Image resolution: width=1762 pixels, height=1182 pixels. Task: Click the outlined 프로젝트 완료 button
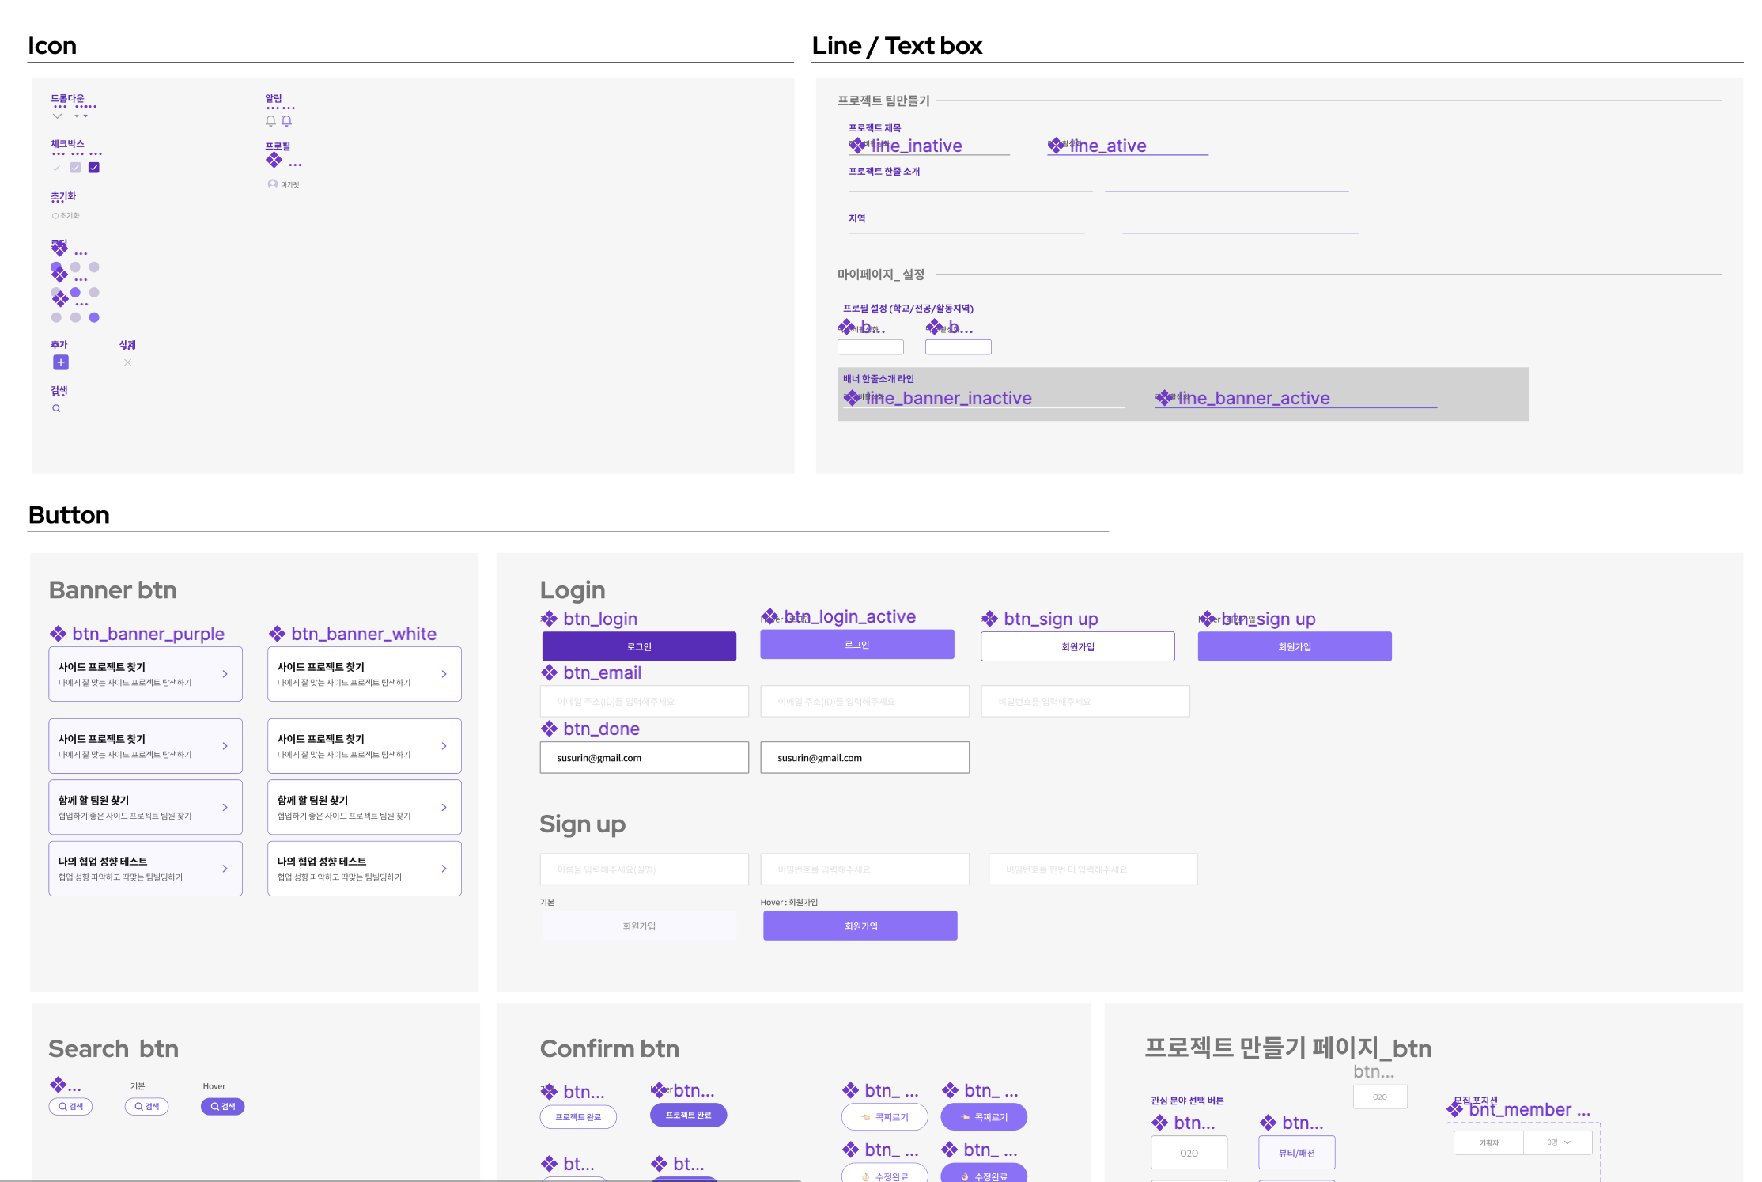point(578,1117)
